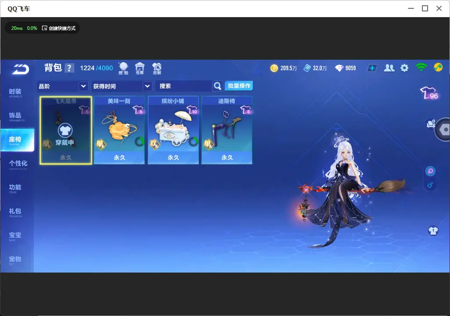The height and width of the screenshot is (316, 450).
Task: Switch to the 个性化 tab
Action: pos(18,164)
